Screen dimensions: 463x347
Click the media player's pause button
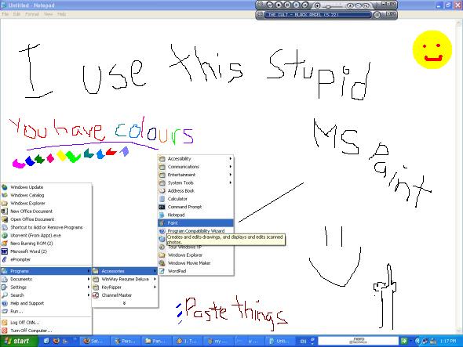click(287, 5)
